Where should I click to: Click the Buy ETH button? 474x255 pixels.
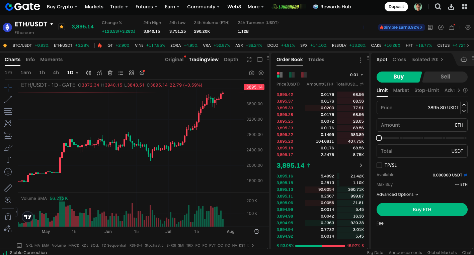(422, 210)
